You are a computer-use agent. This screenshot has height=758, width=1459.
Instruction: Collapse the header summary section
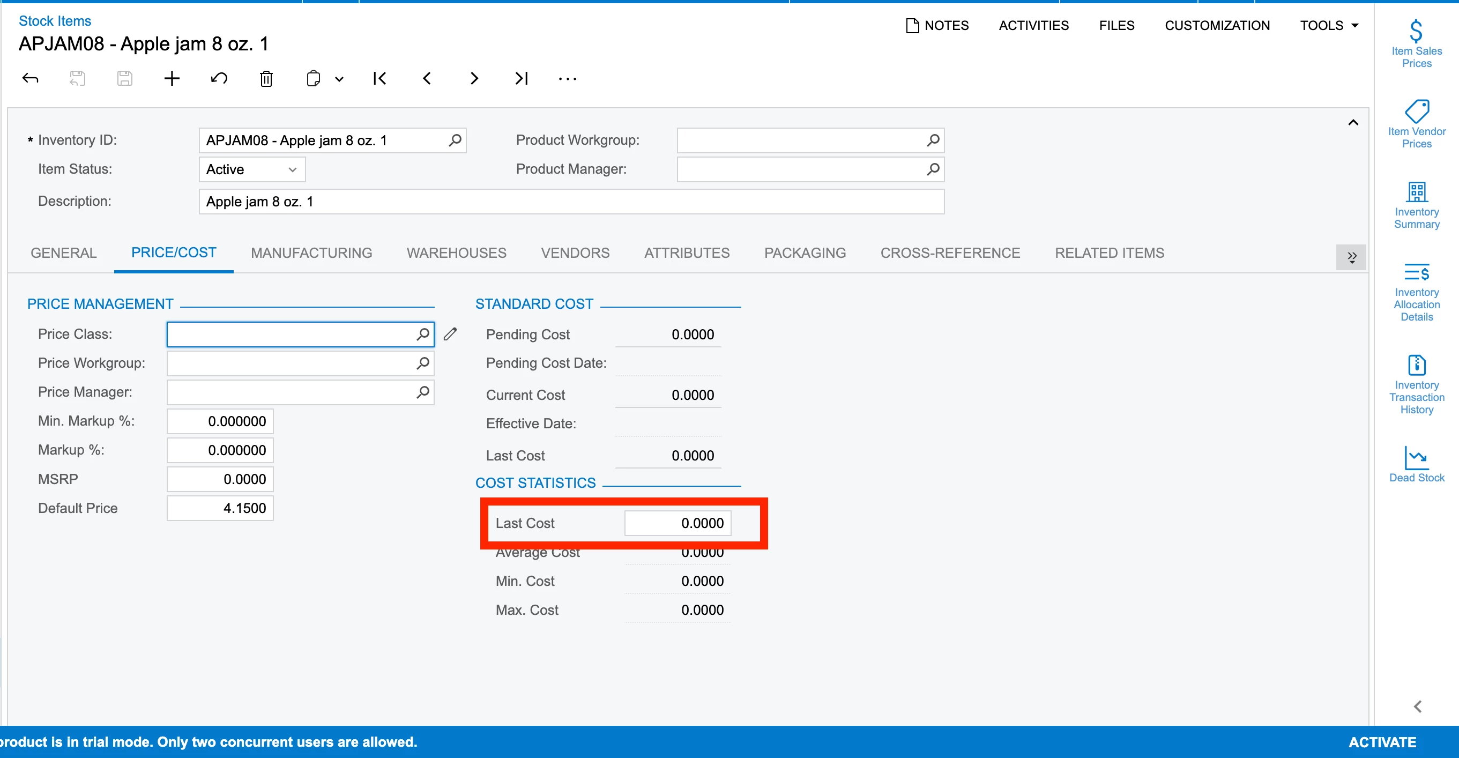(x=1352, y=122)
